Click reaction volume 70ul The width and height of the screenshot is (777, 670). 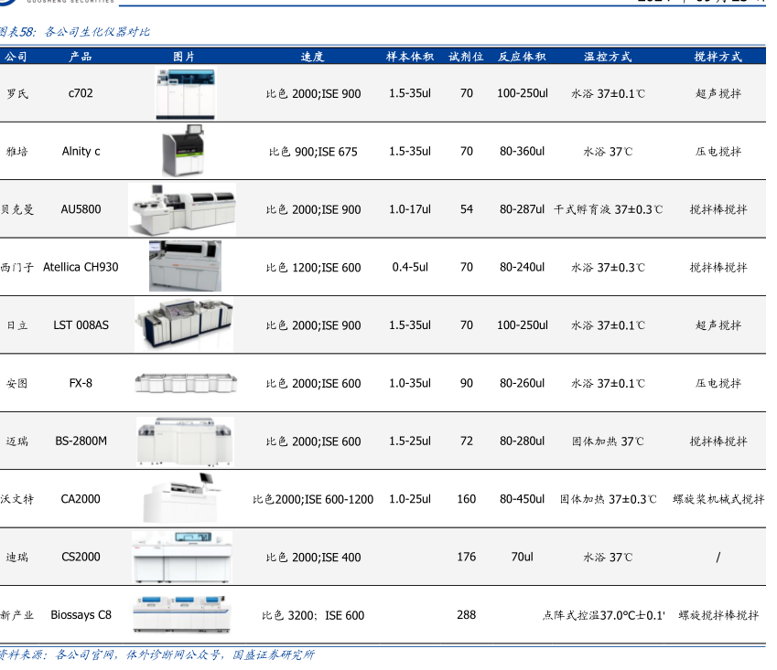(522, 557)
